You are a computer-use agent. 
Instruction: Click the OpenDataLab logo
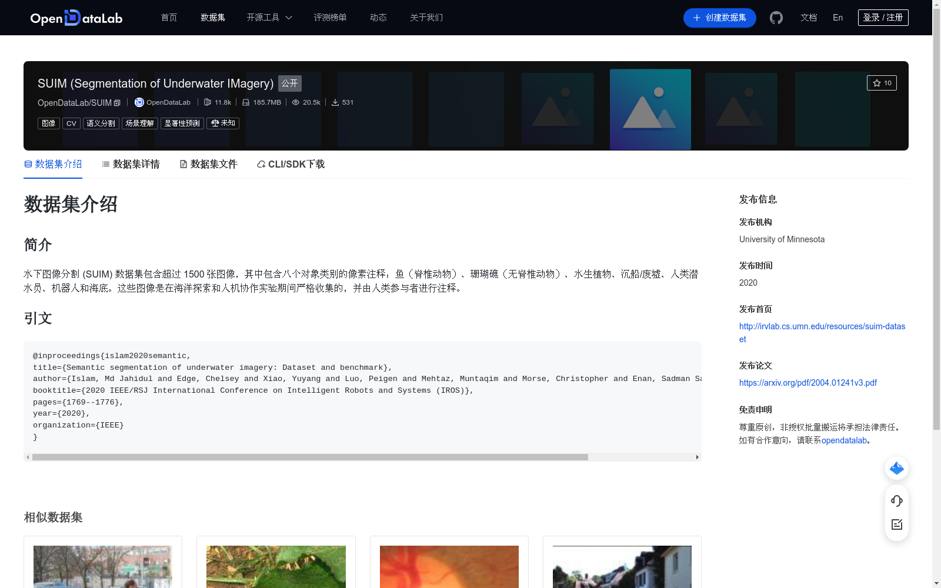coord(76,18)
